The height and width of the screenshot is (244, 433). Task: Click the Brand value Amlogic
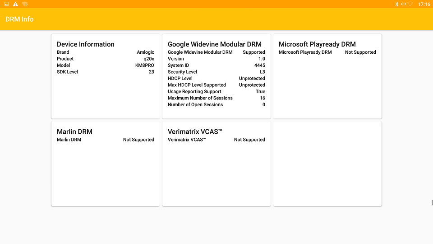pos(146,52)
